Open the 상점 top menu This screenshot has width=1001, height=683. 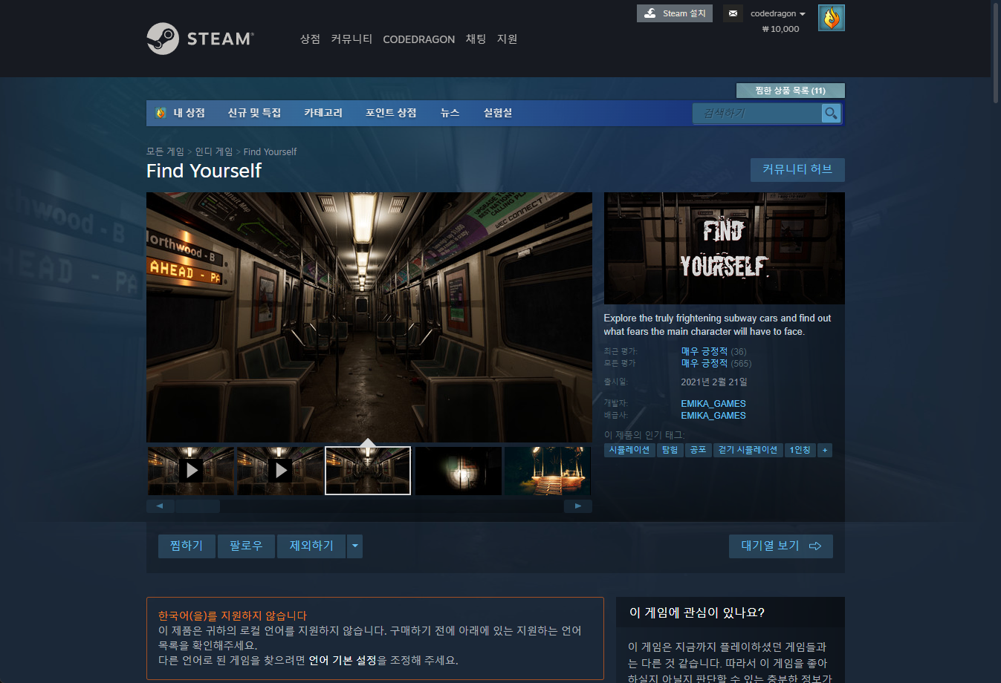coord(310,39)
